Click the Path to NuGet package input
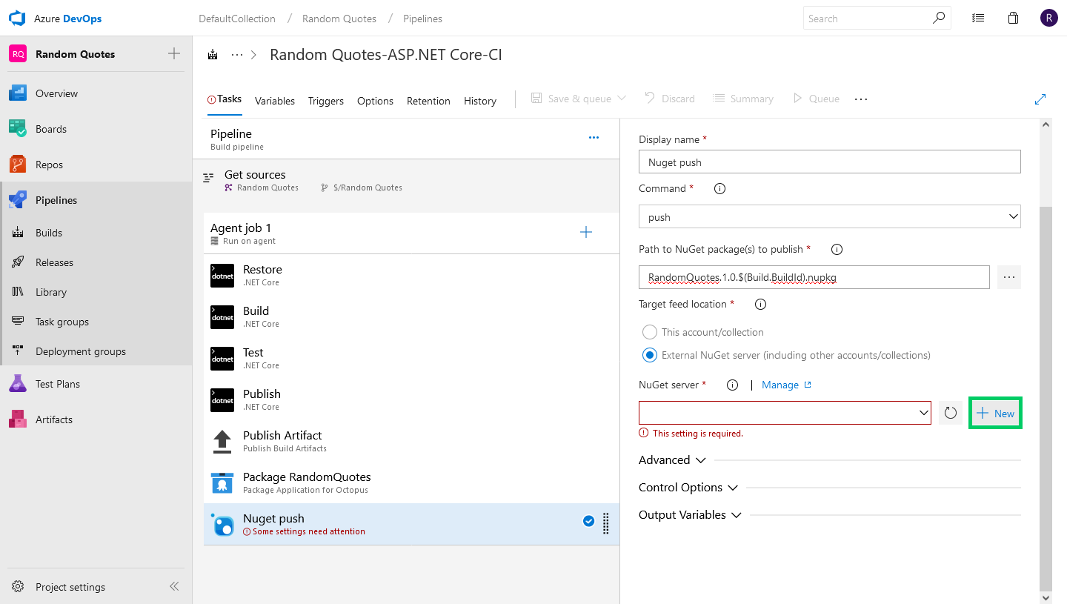 [814, 277]
